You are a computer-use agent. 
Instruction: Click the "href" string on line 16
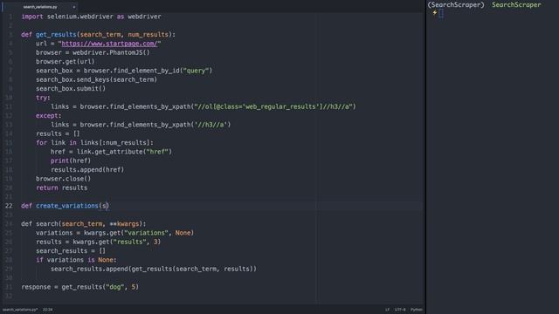click(157, 152)
